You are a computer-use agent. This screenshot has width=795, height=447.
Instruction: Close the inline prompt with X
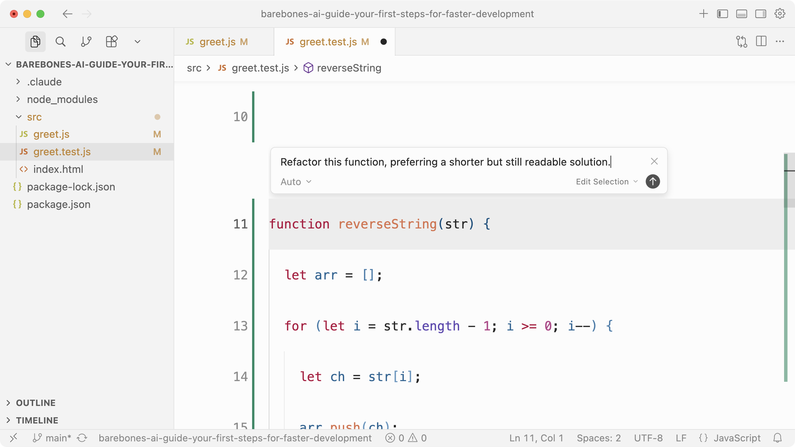654,161
